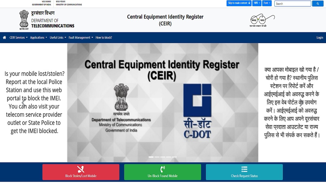Click Skip to main content button
Screen dimensions: 326x183
(239, 3)
